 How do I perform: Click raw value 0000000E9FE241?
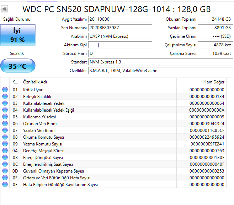tap(207, 144)
